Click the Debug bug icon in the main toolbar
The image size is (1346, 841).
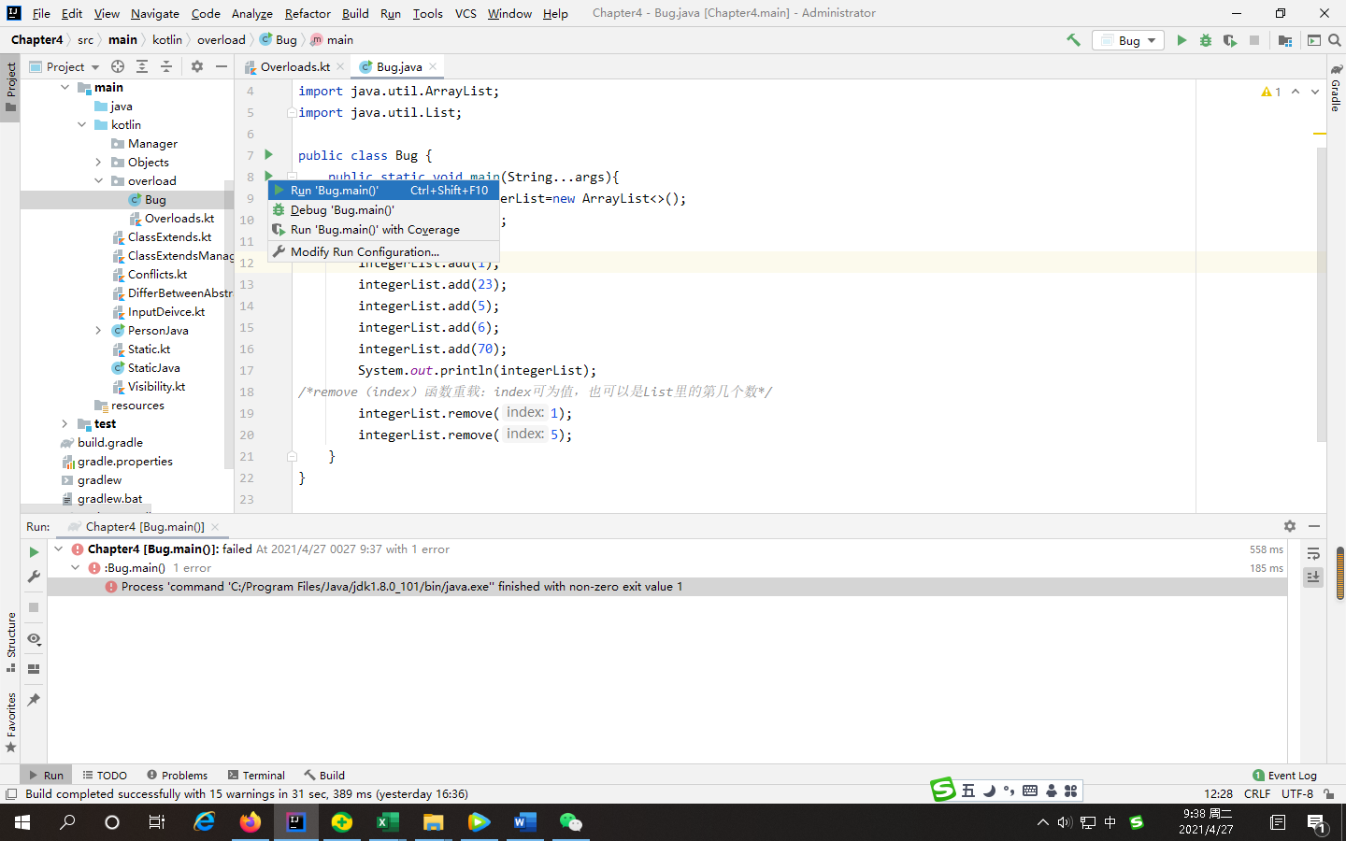(1206, 40)
